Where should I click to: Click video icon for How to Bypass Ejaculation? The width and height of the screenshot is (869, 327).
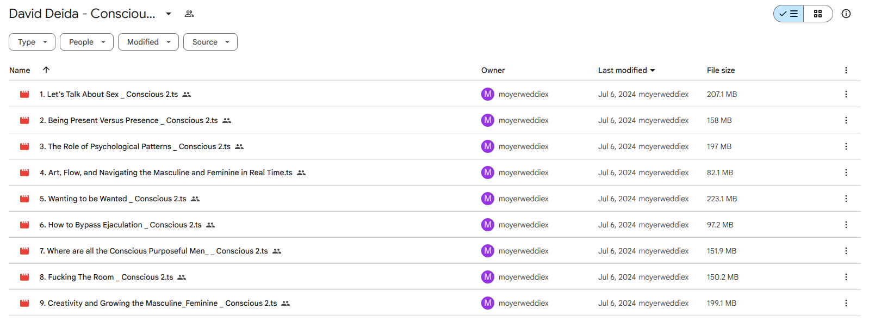(24, 225)
